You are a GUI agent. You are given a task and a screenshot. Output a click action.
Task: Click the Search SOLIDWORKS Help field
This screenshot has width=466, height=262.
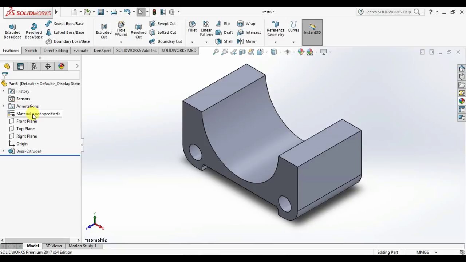coord(388,12)
